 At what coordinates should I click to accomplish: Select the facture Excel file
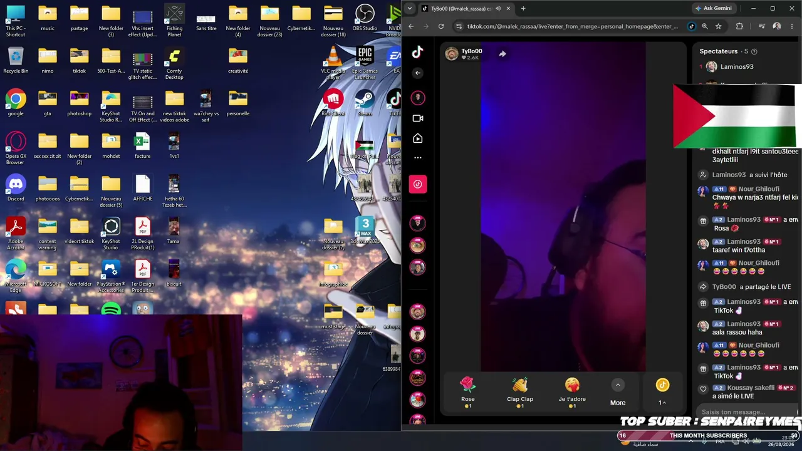point(142,145)
